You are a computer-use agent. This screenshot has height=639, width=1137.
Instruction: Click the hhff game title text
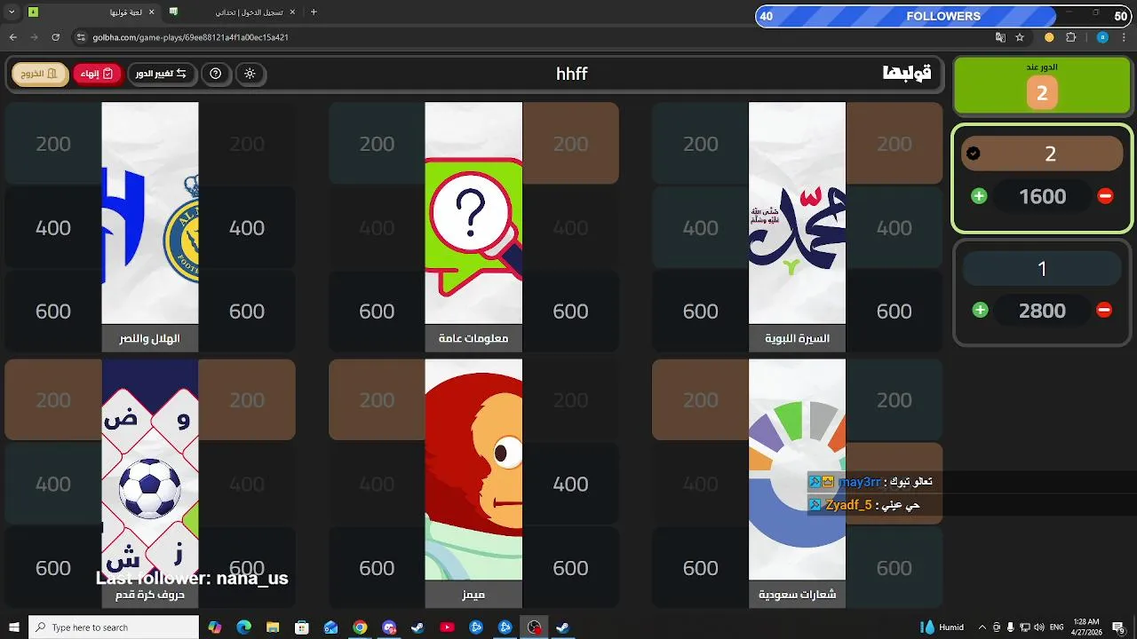point(572,74)
